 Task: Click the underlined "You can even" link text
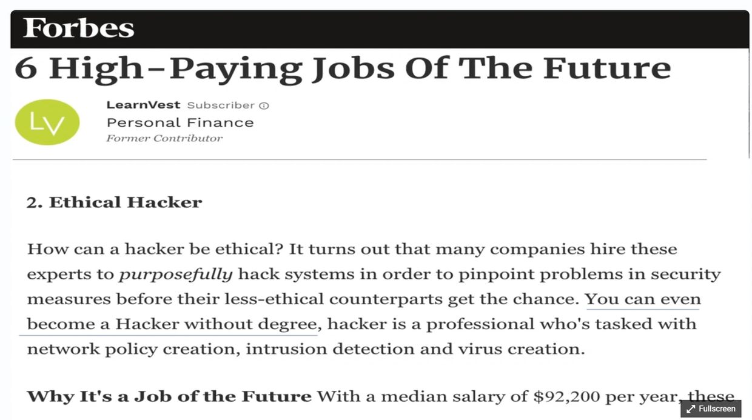pos(642,299)
